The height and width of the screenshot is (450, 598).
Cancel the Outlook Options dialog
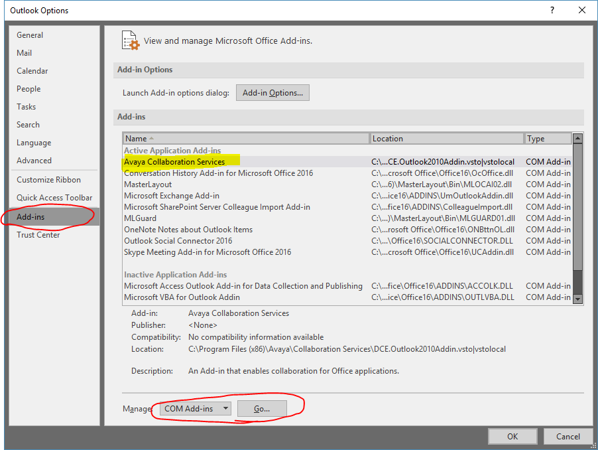(568, 436)
